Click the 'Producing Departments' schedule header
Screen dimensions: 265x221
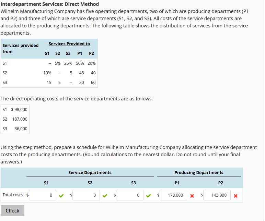(x=199, y=173)
